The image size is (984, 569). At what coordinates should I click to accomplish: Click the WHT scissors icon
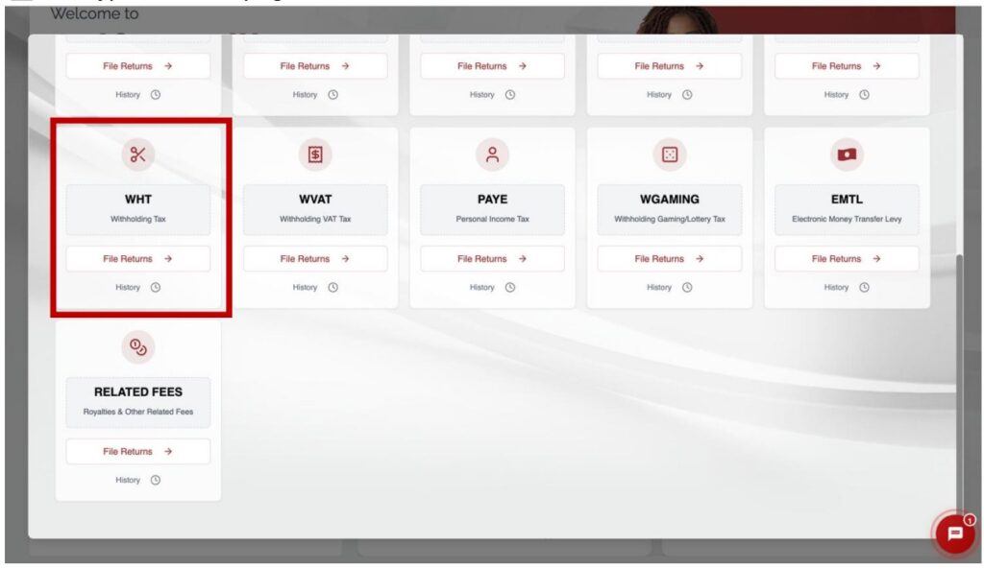tap(137, 154)
